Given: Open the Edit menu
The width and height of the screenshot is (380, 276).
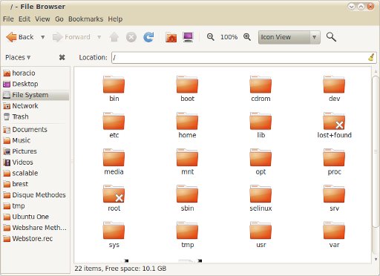Looking at the screenshot, I should click(24, 19).
